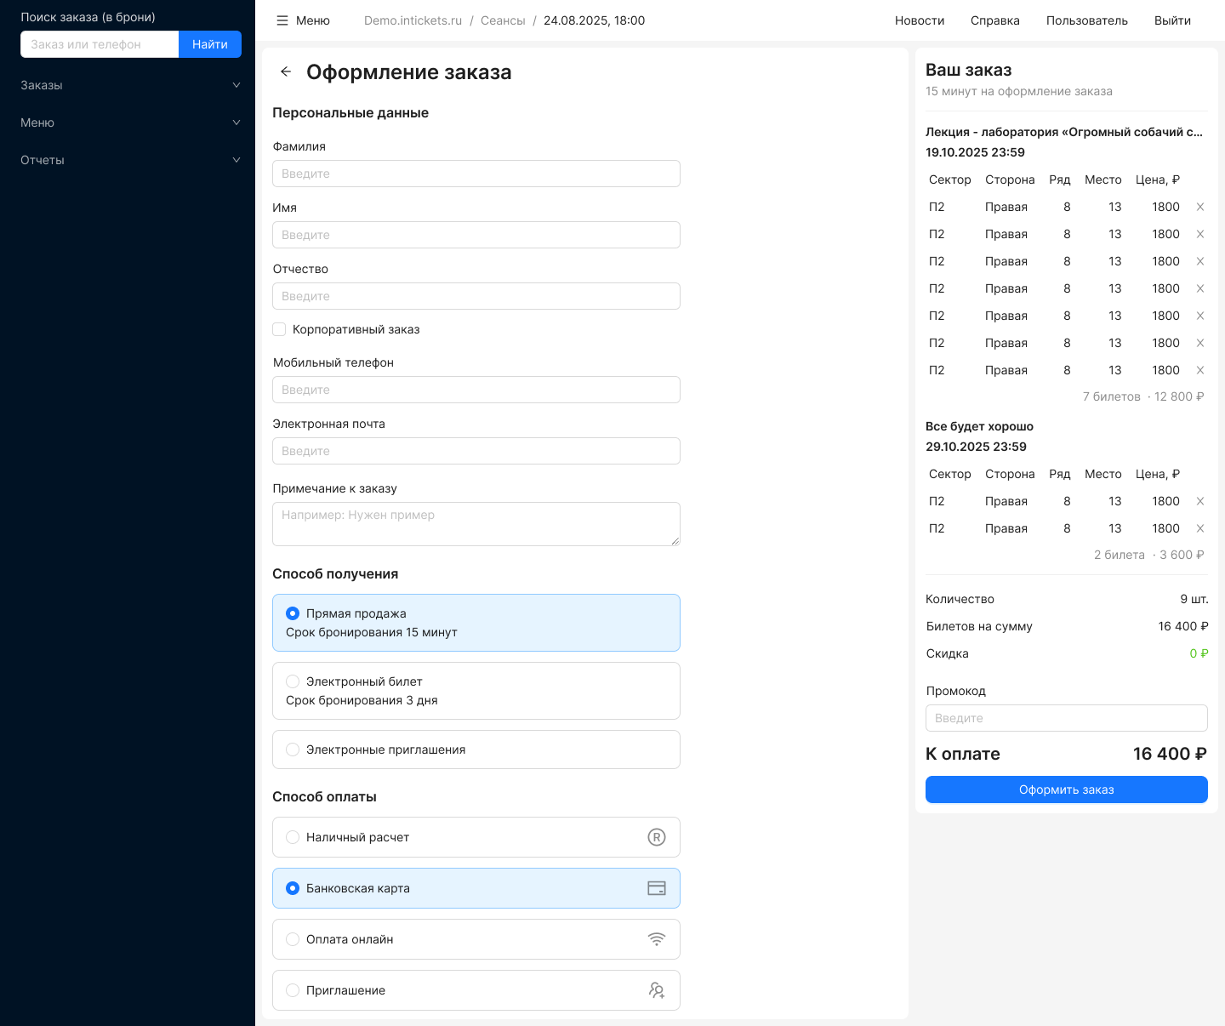Expand the Отчеты sidebar section

(x=128, y=160)
